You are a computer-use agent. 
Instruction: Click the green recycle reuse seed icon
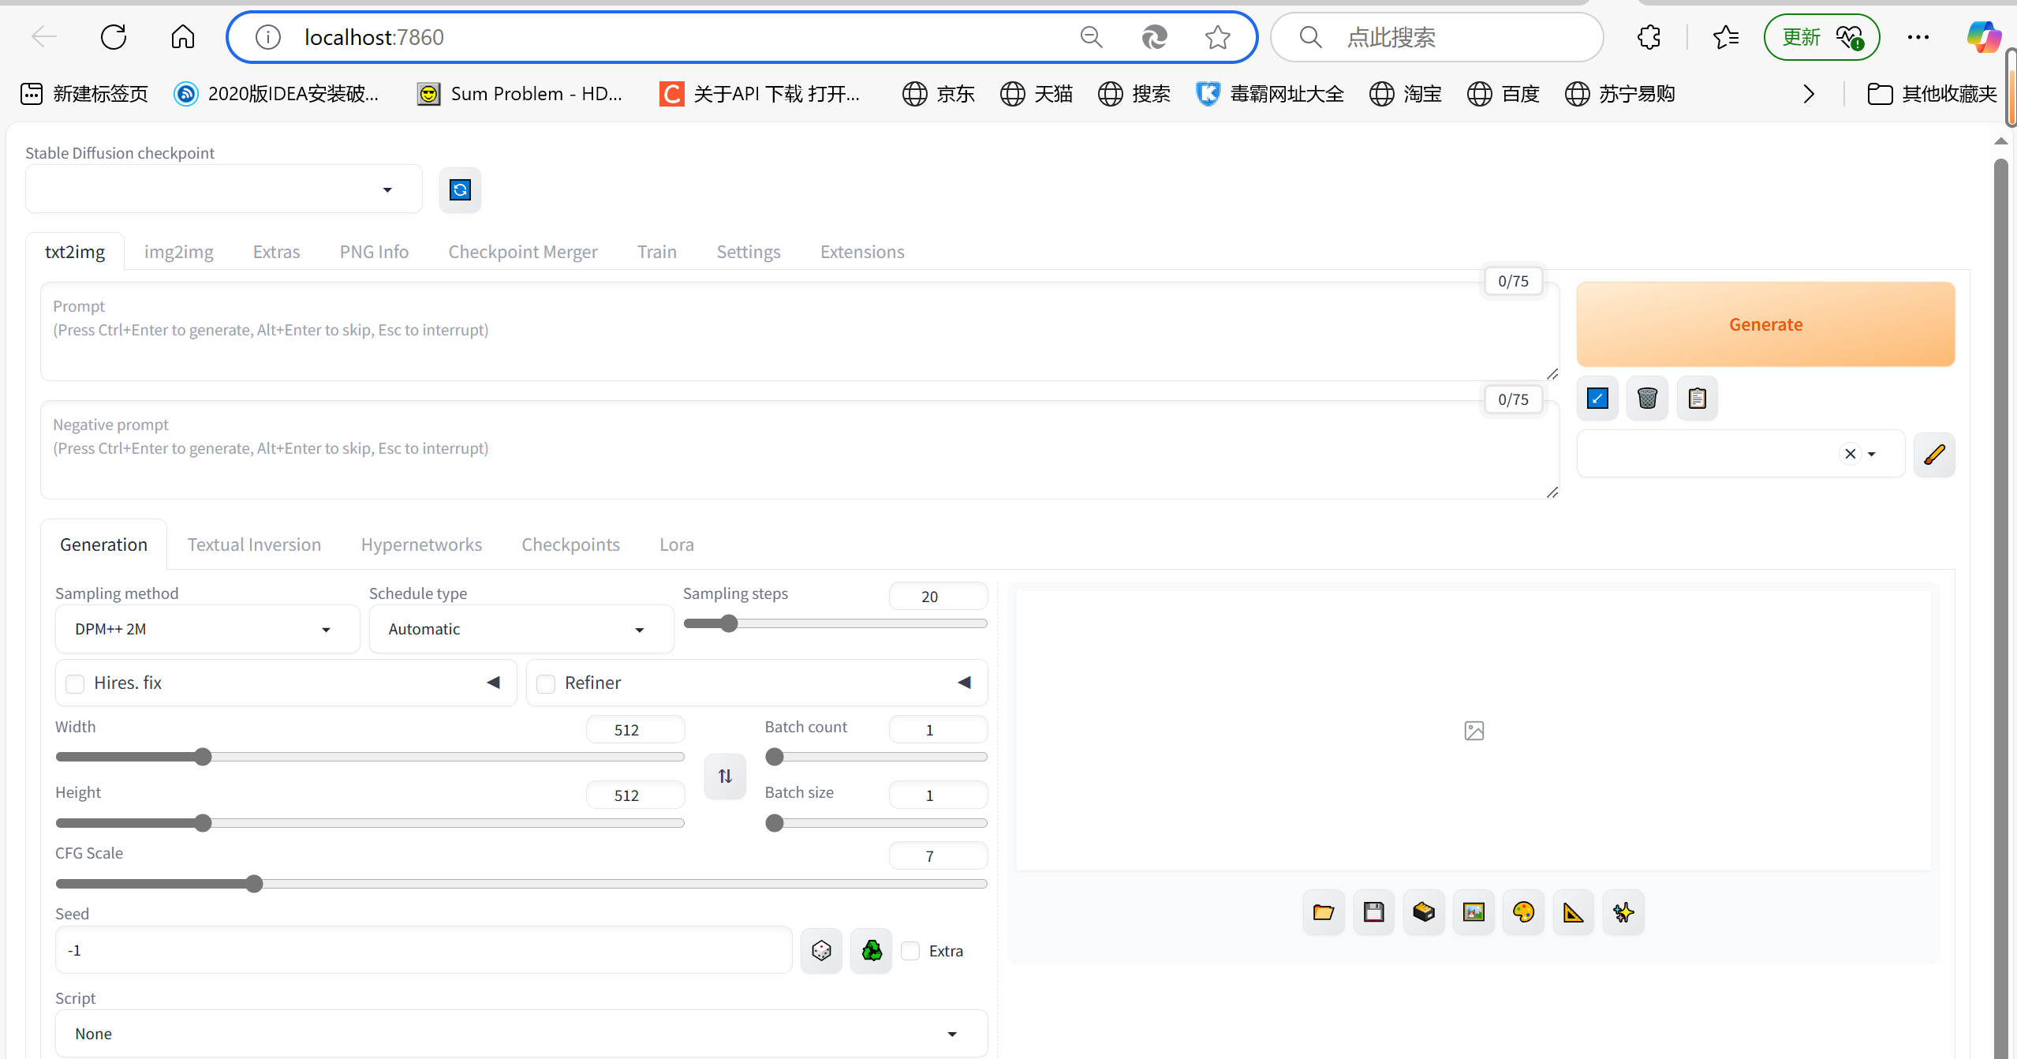872,951
